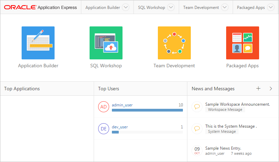Expand the Packaged Apps dropdown arrow
Screen dimensions: 279x162
coord(270,7)
